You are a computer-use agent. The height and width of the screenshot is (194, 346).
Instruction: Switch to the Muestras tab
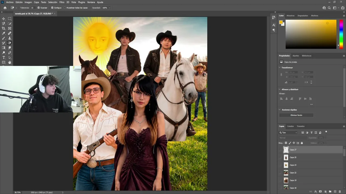coord(291,16)
